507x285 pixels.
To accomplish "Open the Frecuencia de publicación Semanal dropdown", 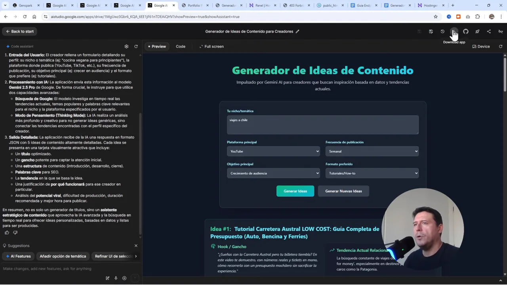I will click(x=372, y=151).
